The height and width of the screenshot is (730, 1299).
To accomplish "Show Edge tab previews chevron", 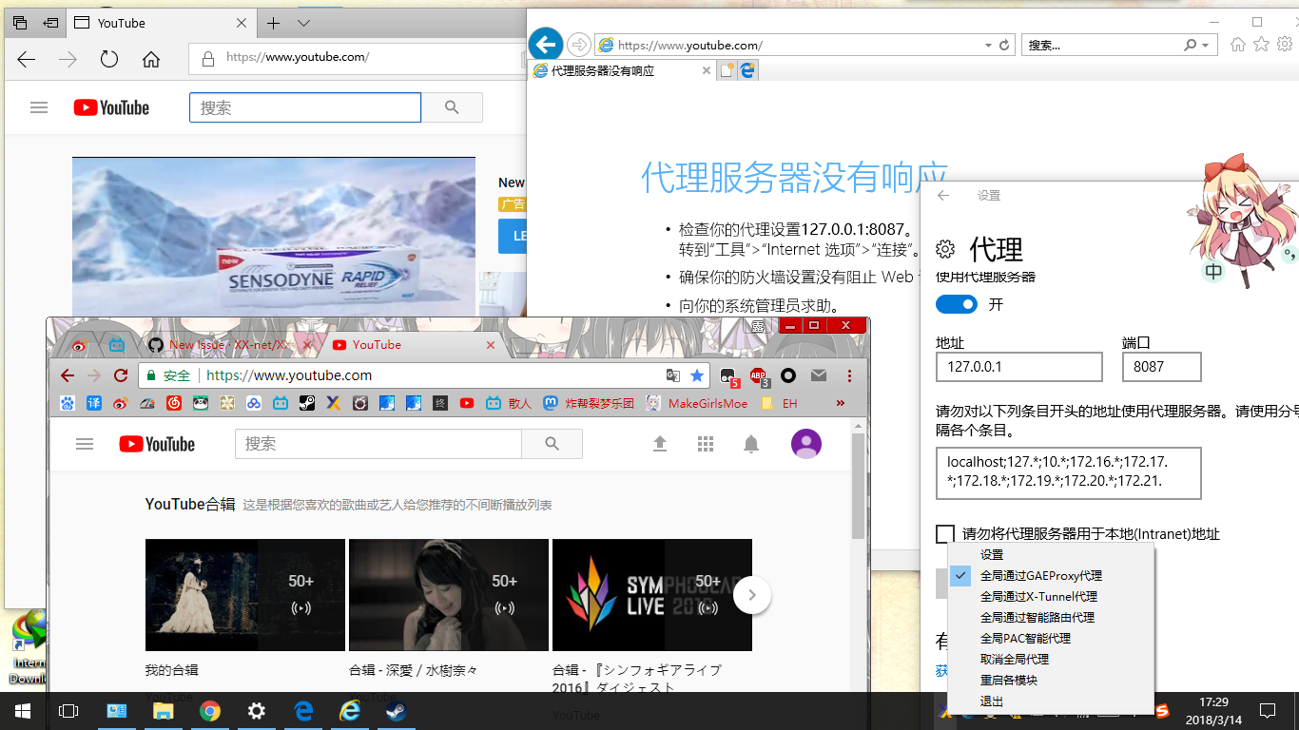I will (x=303, y=23).
